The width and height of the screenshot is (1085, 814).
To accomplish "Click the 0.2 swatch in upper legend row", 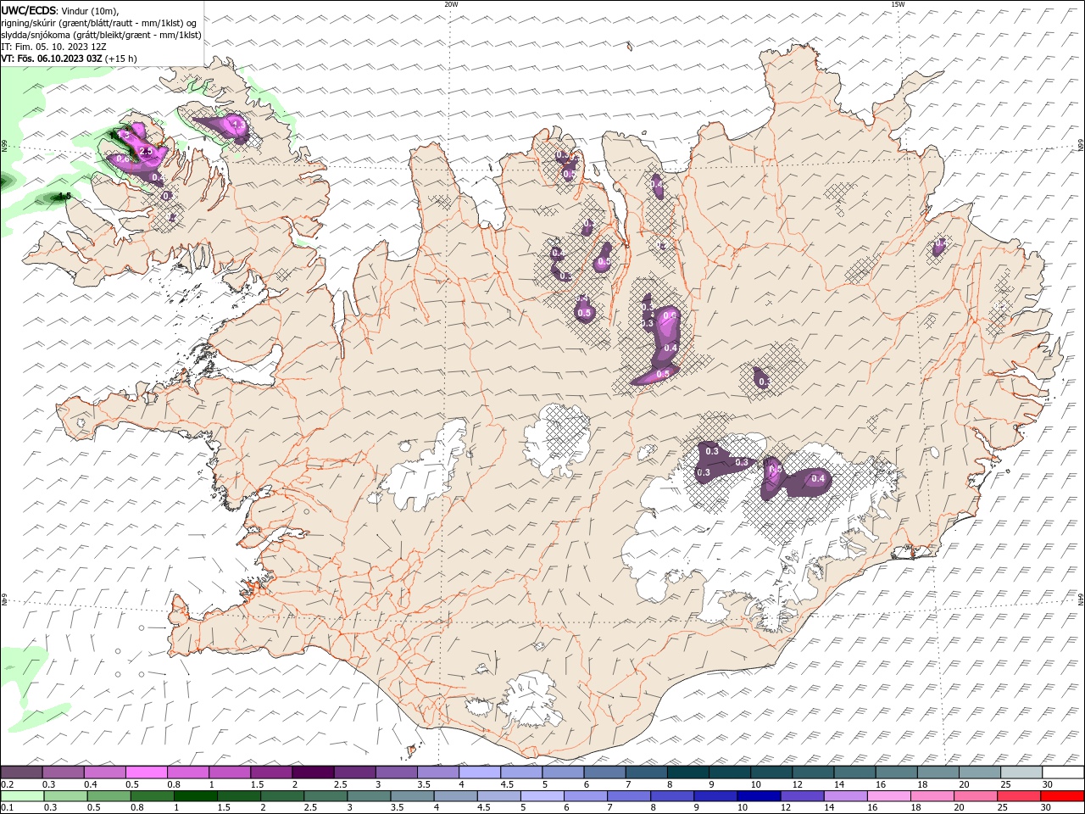I will (21, 772).
